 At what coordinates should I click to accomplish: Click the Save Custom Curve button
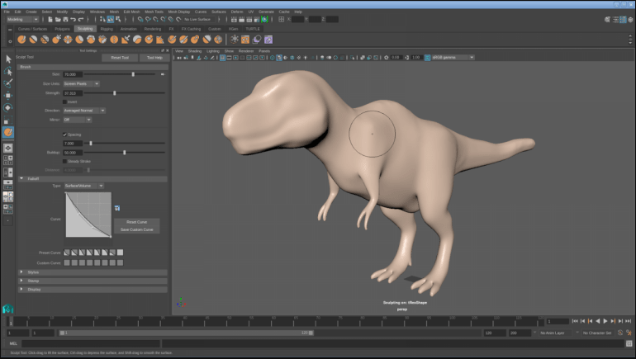(136, 229)
